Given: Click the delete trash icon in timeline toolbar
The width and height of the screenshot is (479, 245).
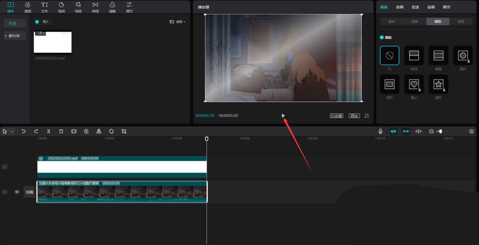Looking at the screenshot, I should click(x=61, y=131).
